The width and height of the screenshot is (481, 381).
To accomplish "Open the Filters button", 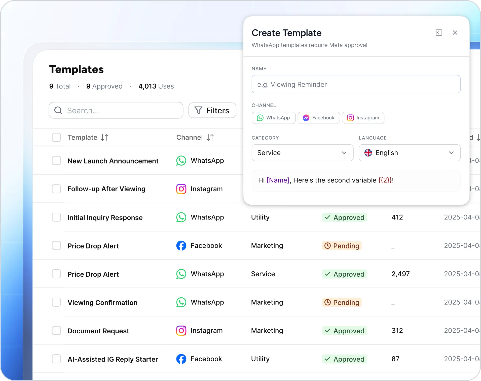I will 212,110.
